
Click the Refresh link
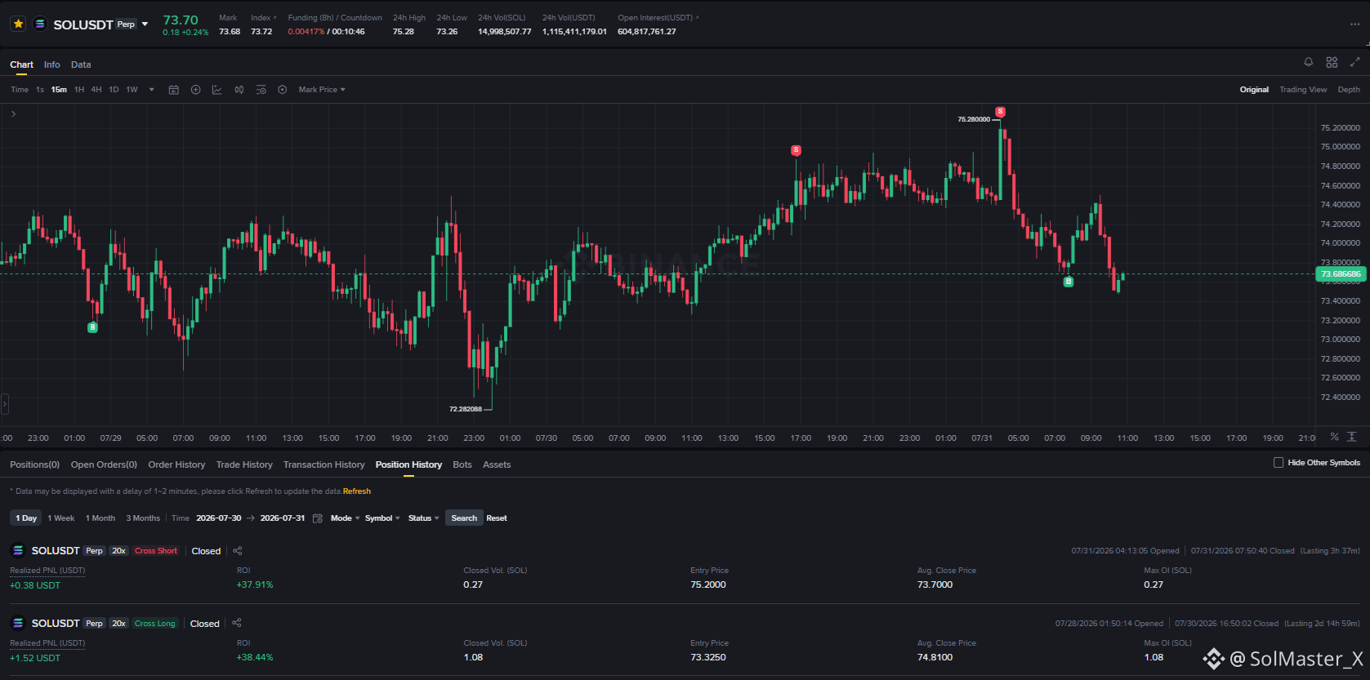click(357, 491)
